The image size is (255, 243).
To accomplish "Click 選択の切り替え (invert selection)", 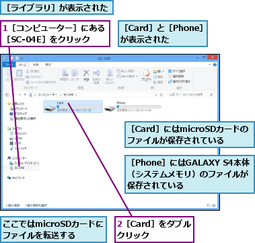I will (x=179, y=81).
